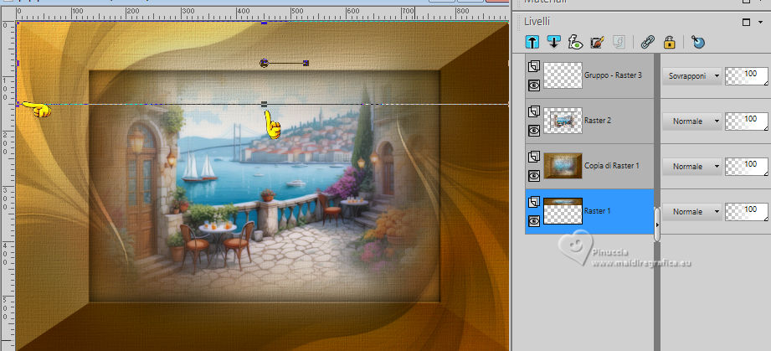Select Raster 1 layer thumbnail
The height and width of the screenshot is (351, 771).
563,211
